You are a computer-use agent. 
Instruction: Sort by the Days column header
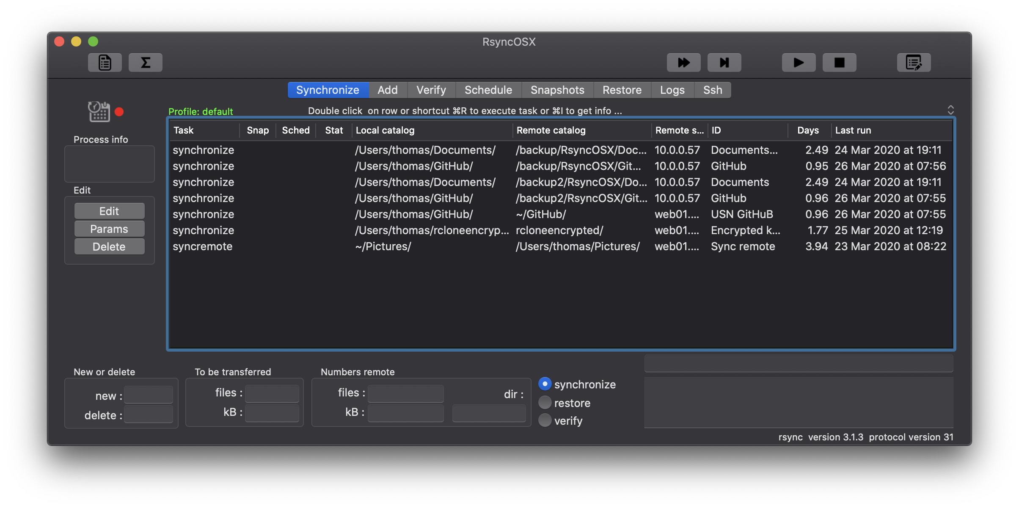(808, 130)
